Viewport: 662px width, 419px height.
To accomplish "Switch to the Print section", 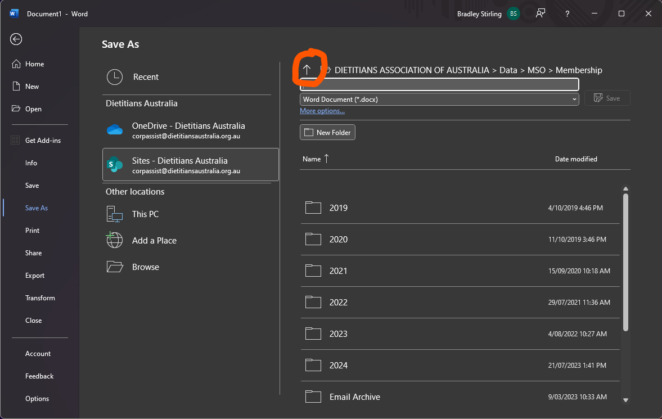I will pyautogui.click(x=32, y=230).
